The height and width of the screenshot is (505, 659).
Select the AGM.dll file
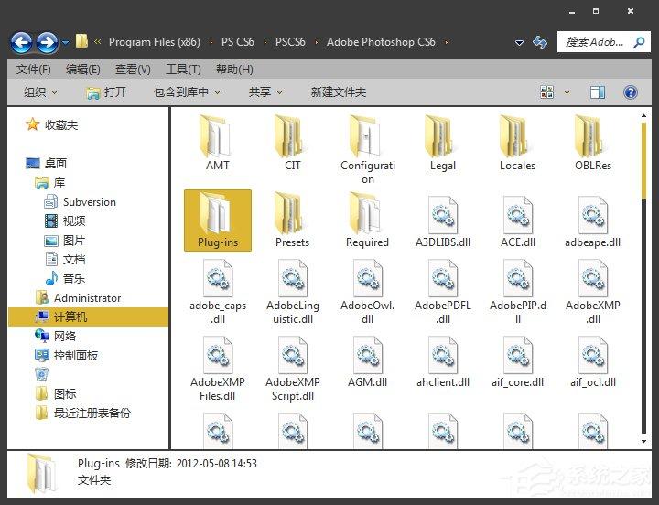click(x=367, y=361)
